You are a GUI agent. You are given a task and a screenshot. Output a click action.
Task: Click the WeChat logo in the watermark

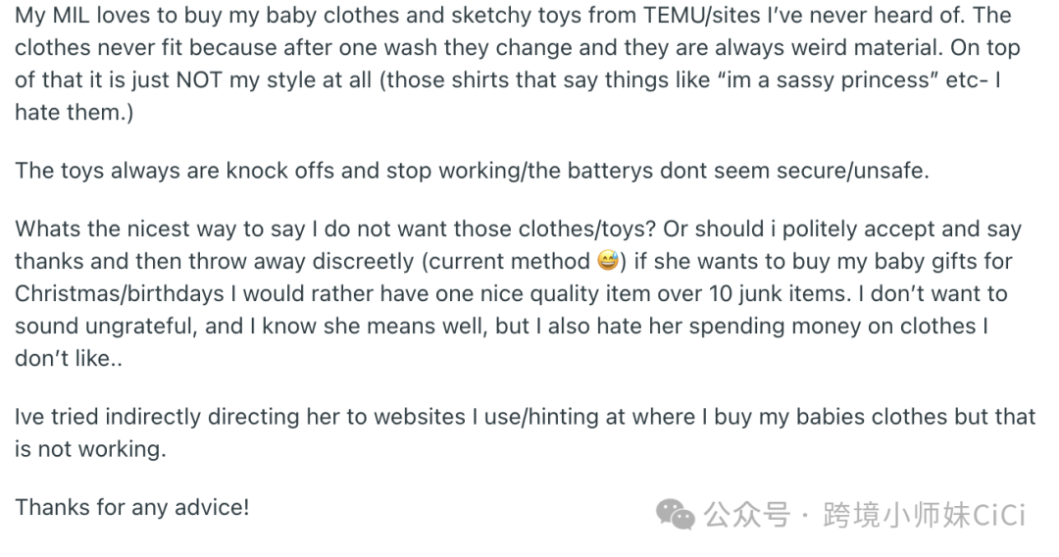[x=674, y=513]
